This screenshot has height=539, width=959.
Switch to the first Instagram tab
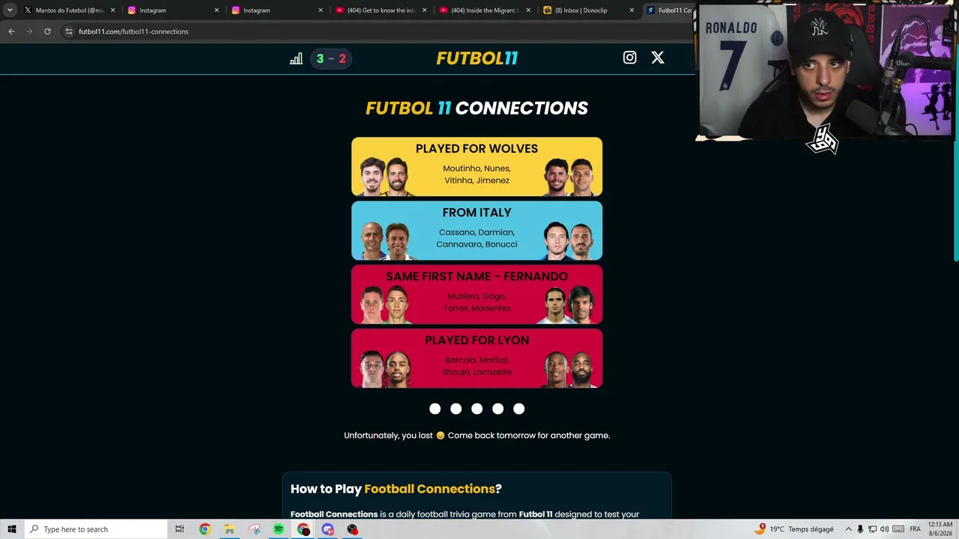pos(172,10)
